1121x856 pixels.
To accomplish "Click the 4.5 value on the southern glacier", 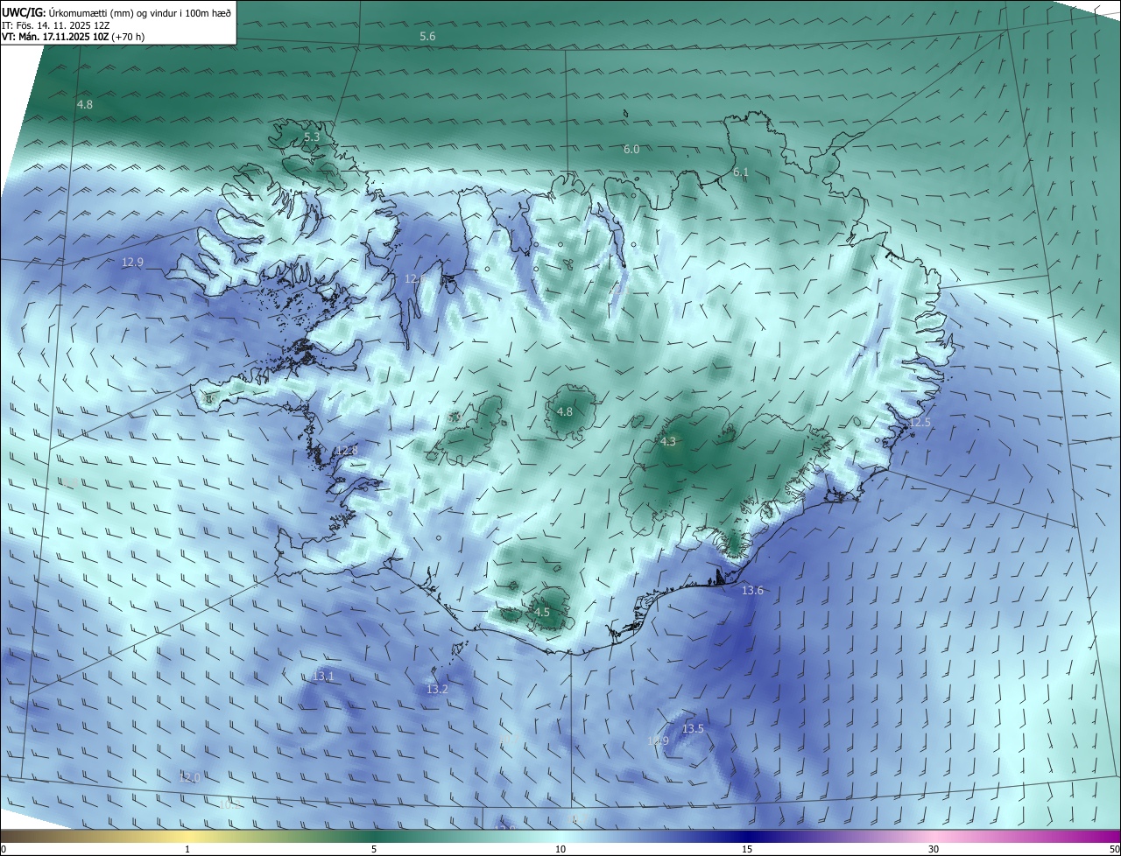I will click(x=541, y=613).
